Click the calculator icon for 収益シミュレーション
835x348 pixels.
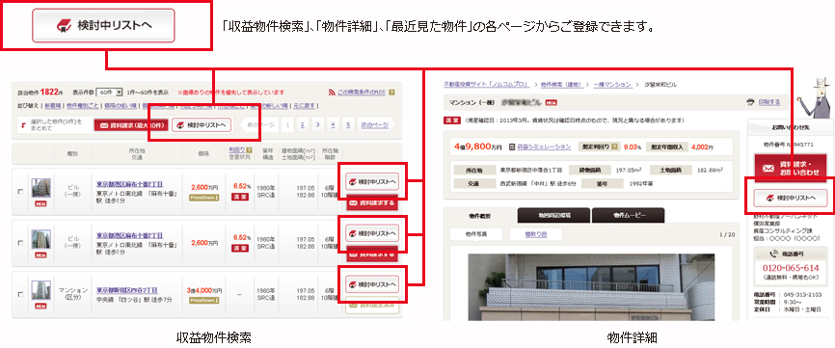[511, 147]
